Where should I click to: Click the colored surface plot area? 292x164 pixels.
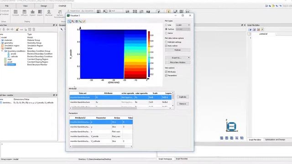click(113, 54)
